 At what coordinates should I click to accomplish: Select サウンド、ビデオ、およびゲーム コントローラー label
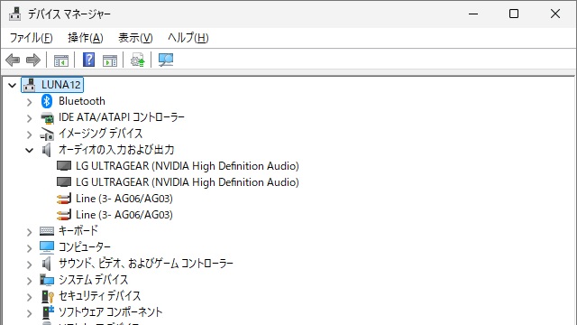click(146, 263)
